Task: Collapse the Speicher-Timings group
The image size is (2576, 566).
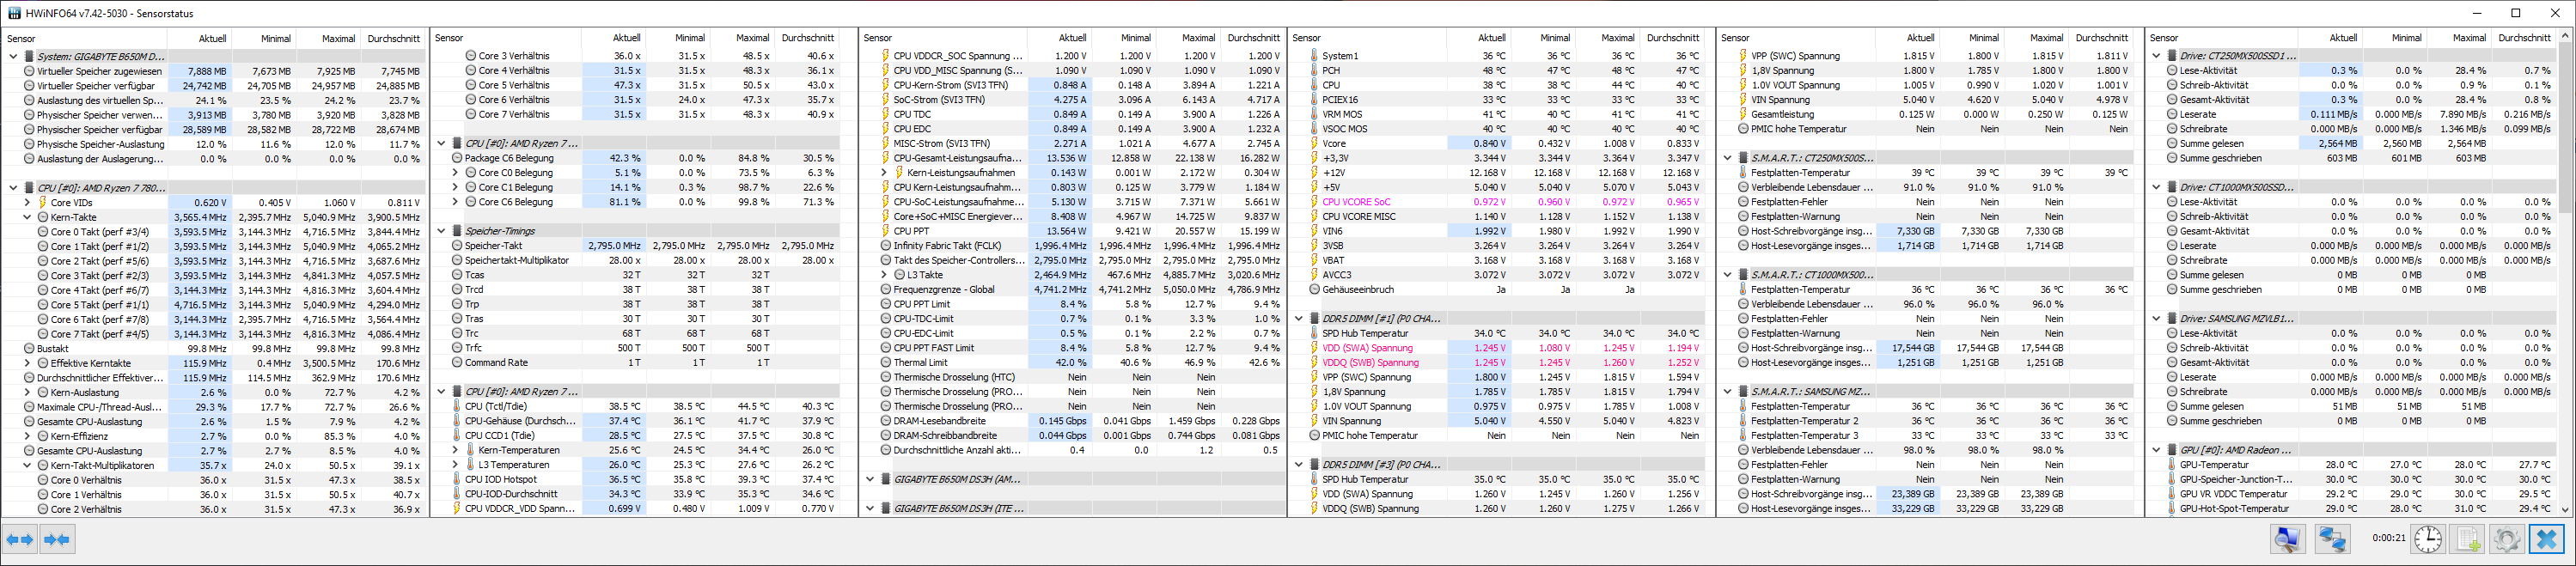Action: point(441,231)
